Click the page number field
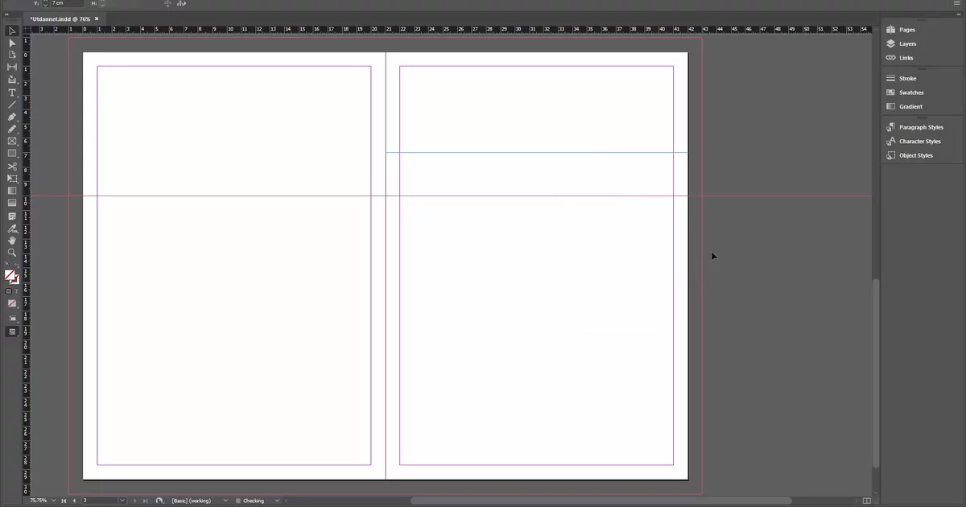Image resolution: width=966 pixels, height=507 pixels. point(99,501)
